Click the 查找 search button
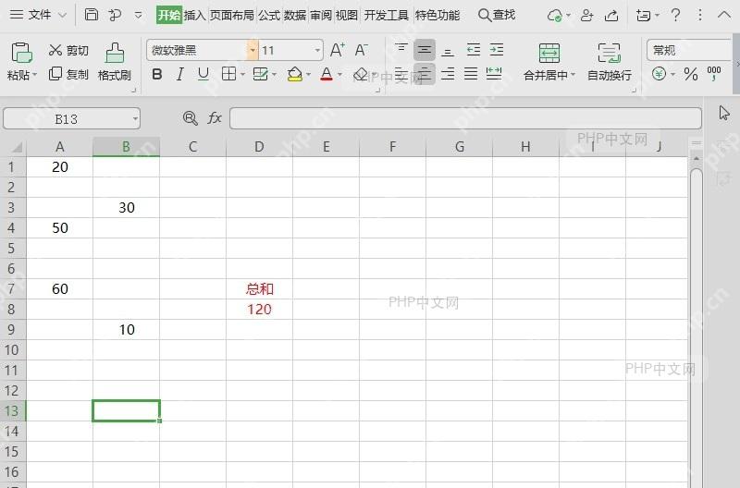The width and height of the screenshot is (740, 488). [x=497, y=15]
